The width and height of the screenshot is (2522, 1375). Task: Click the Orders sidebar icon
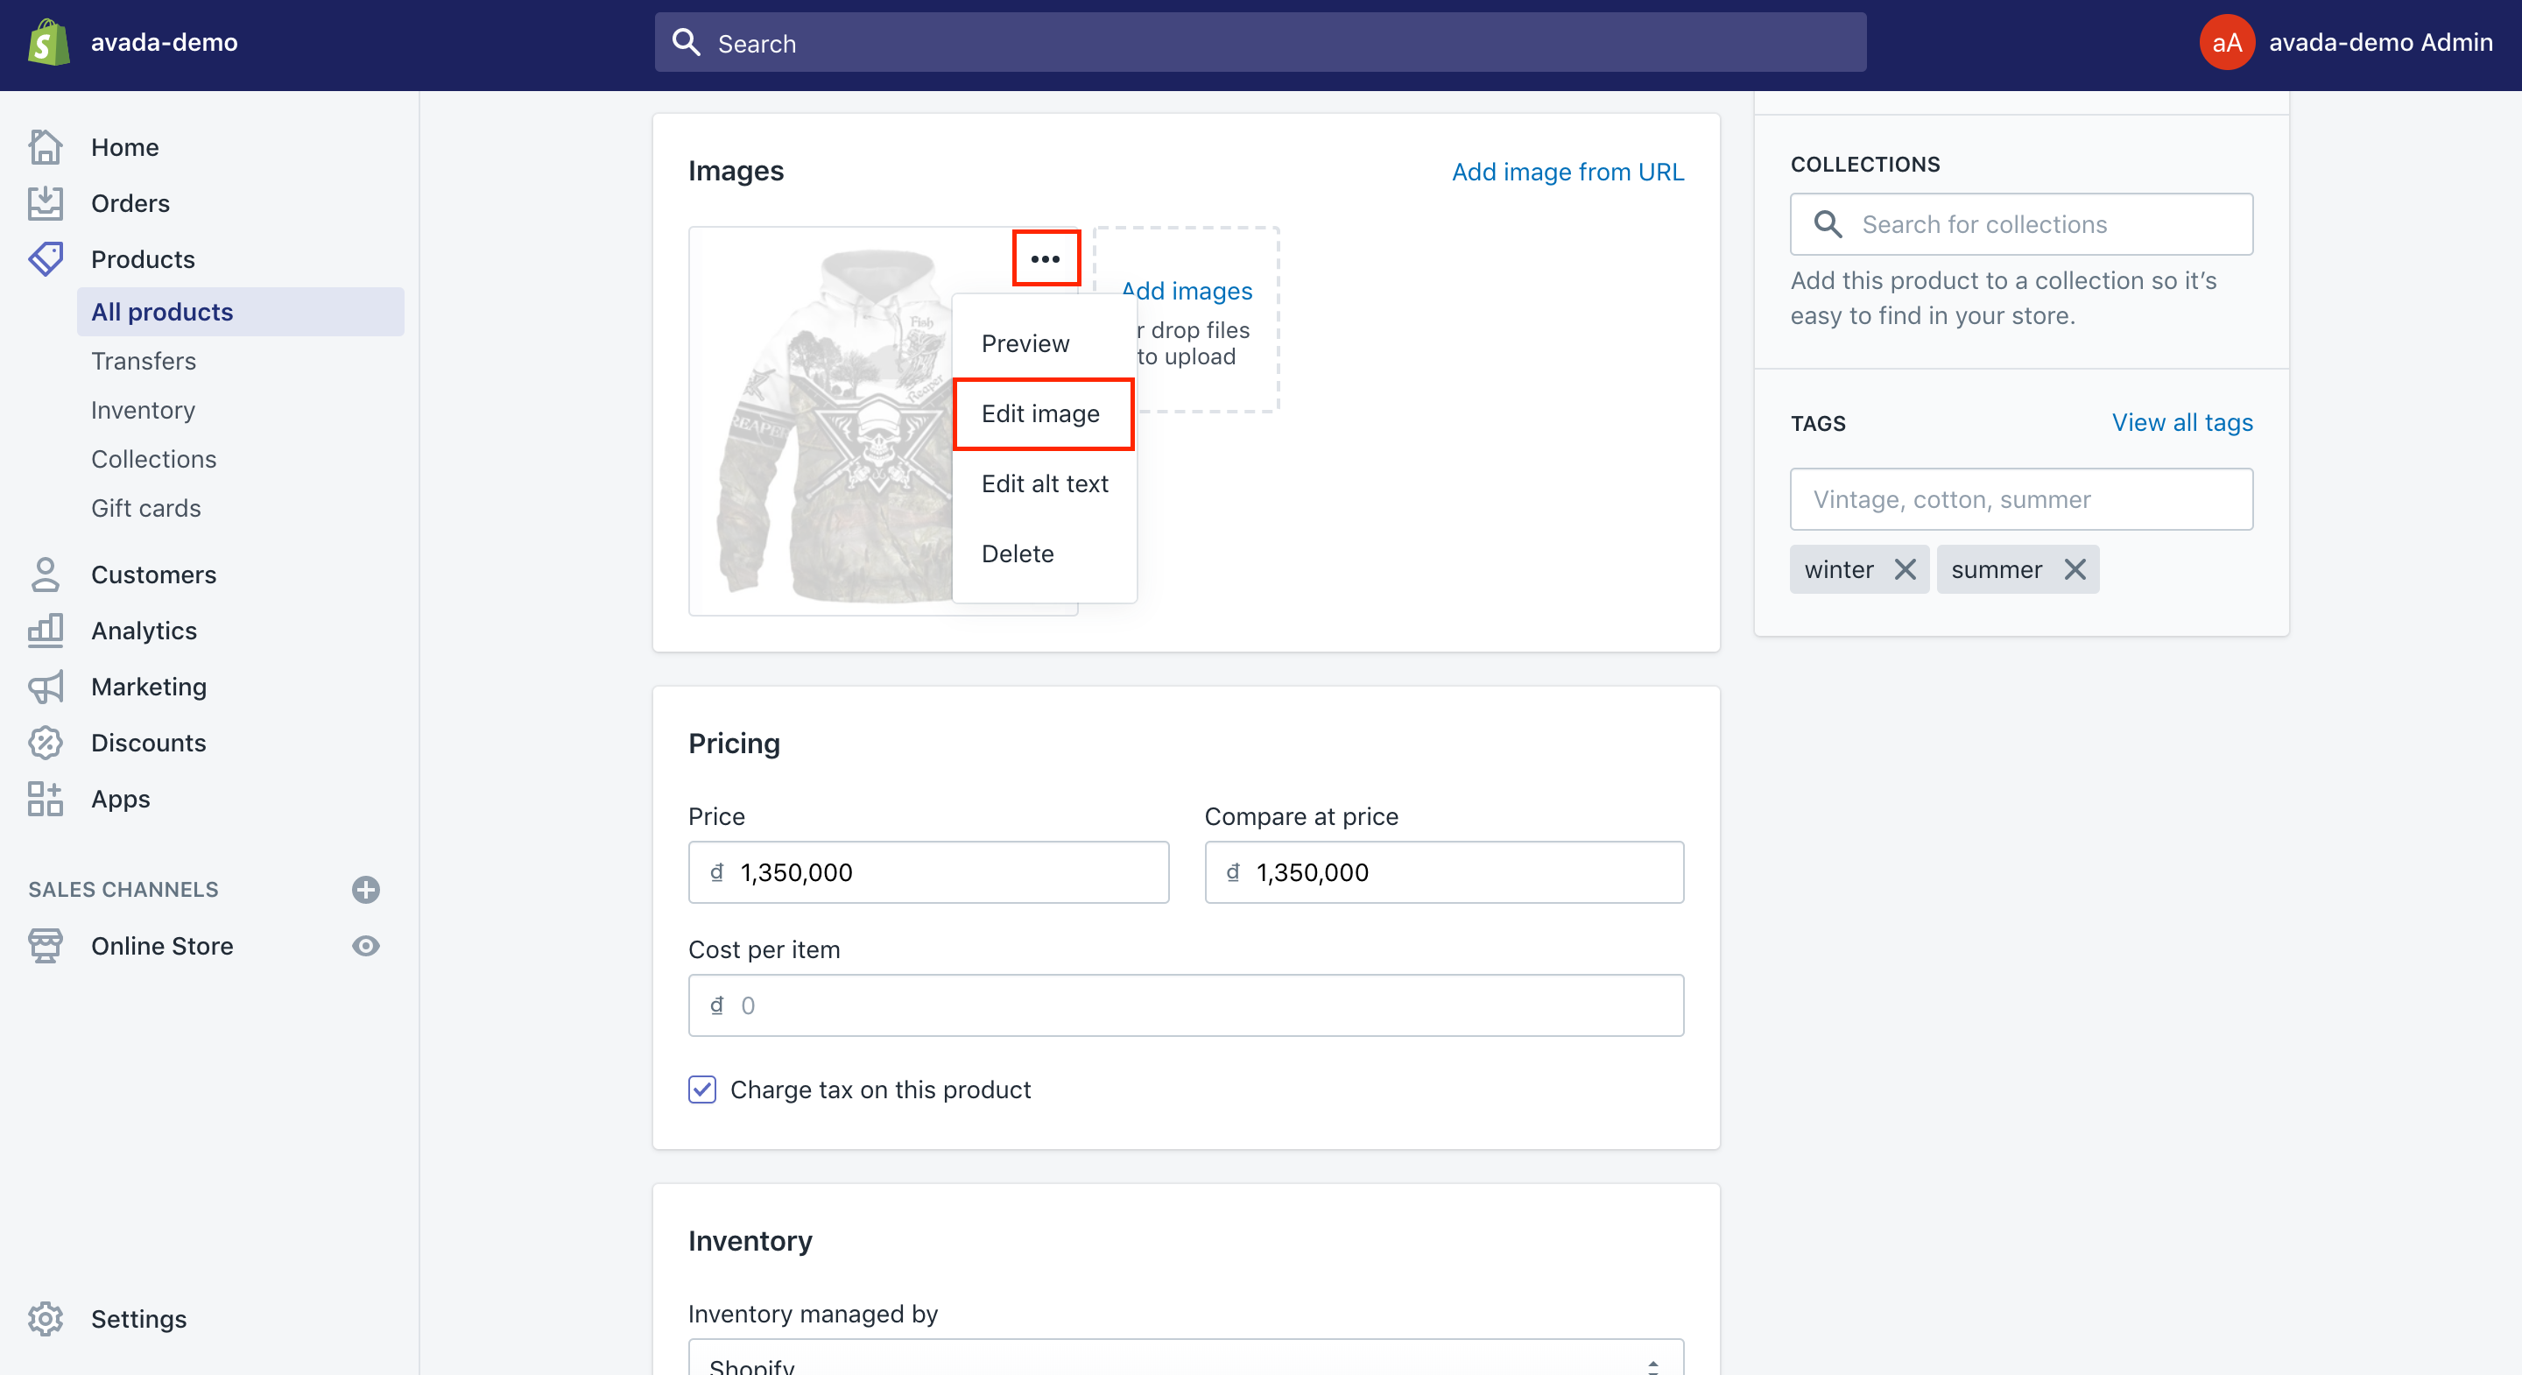click(46, 201)
